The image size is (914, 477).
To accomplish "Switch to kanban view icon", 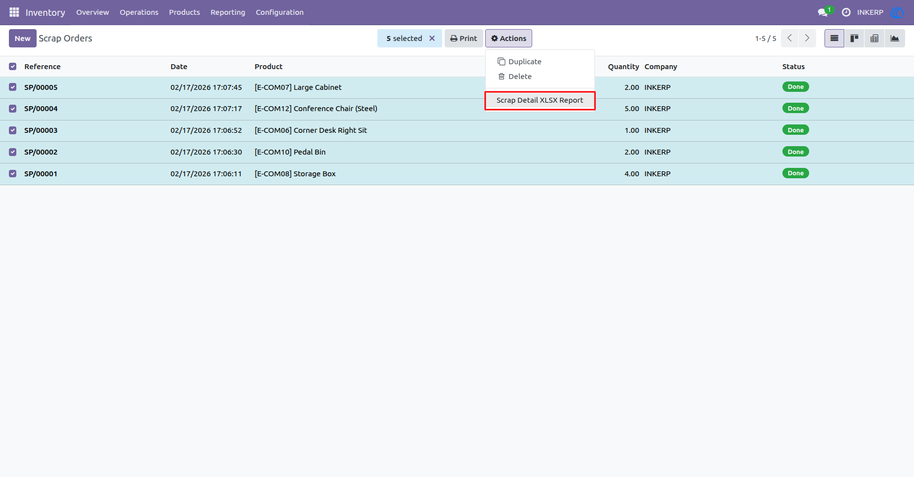I will 854,39.
